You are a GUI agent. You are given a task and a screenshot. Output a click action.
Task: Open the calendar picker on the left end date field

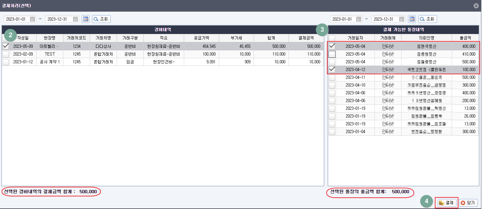(x=75, y=19)
